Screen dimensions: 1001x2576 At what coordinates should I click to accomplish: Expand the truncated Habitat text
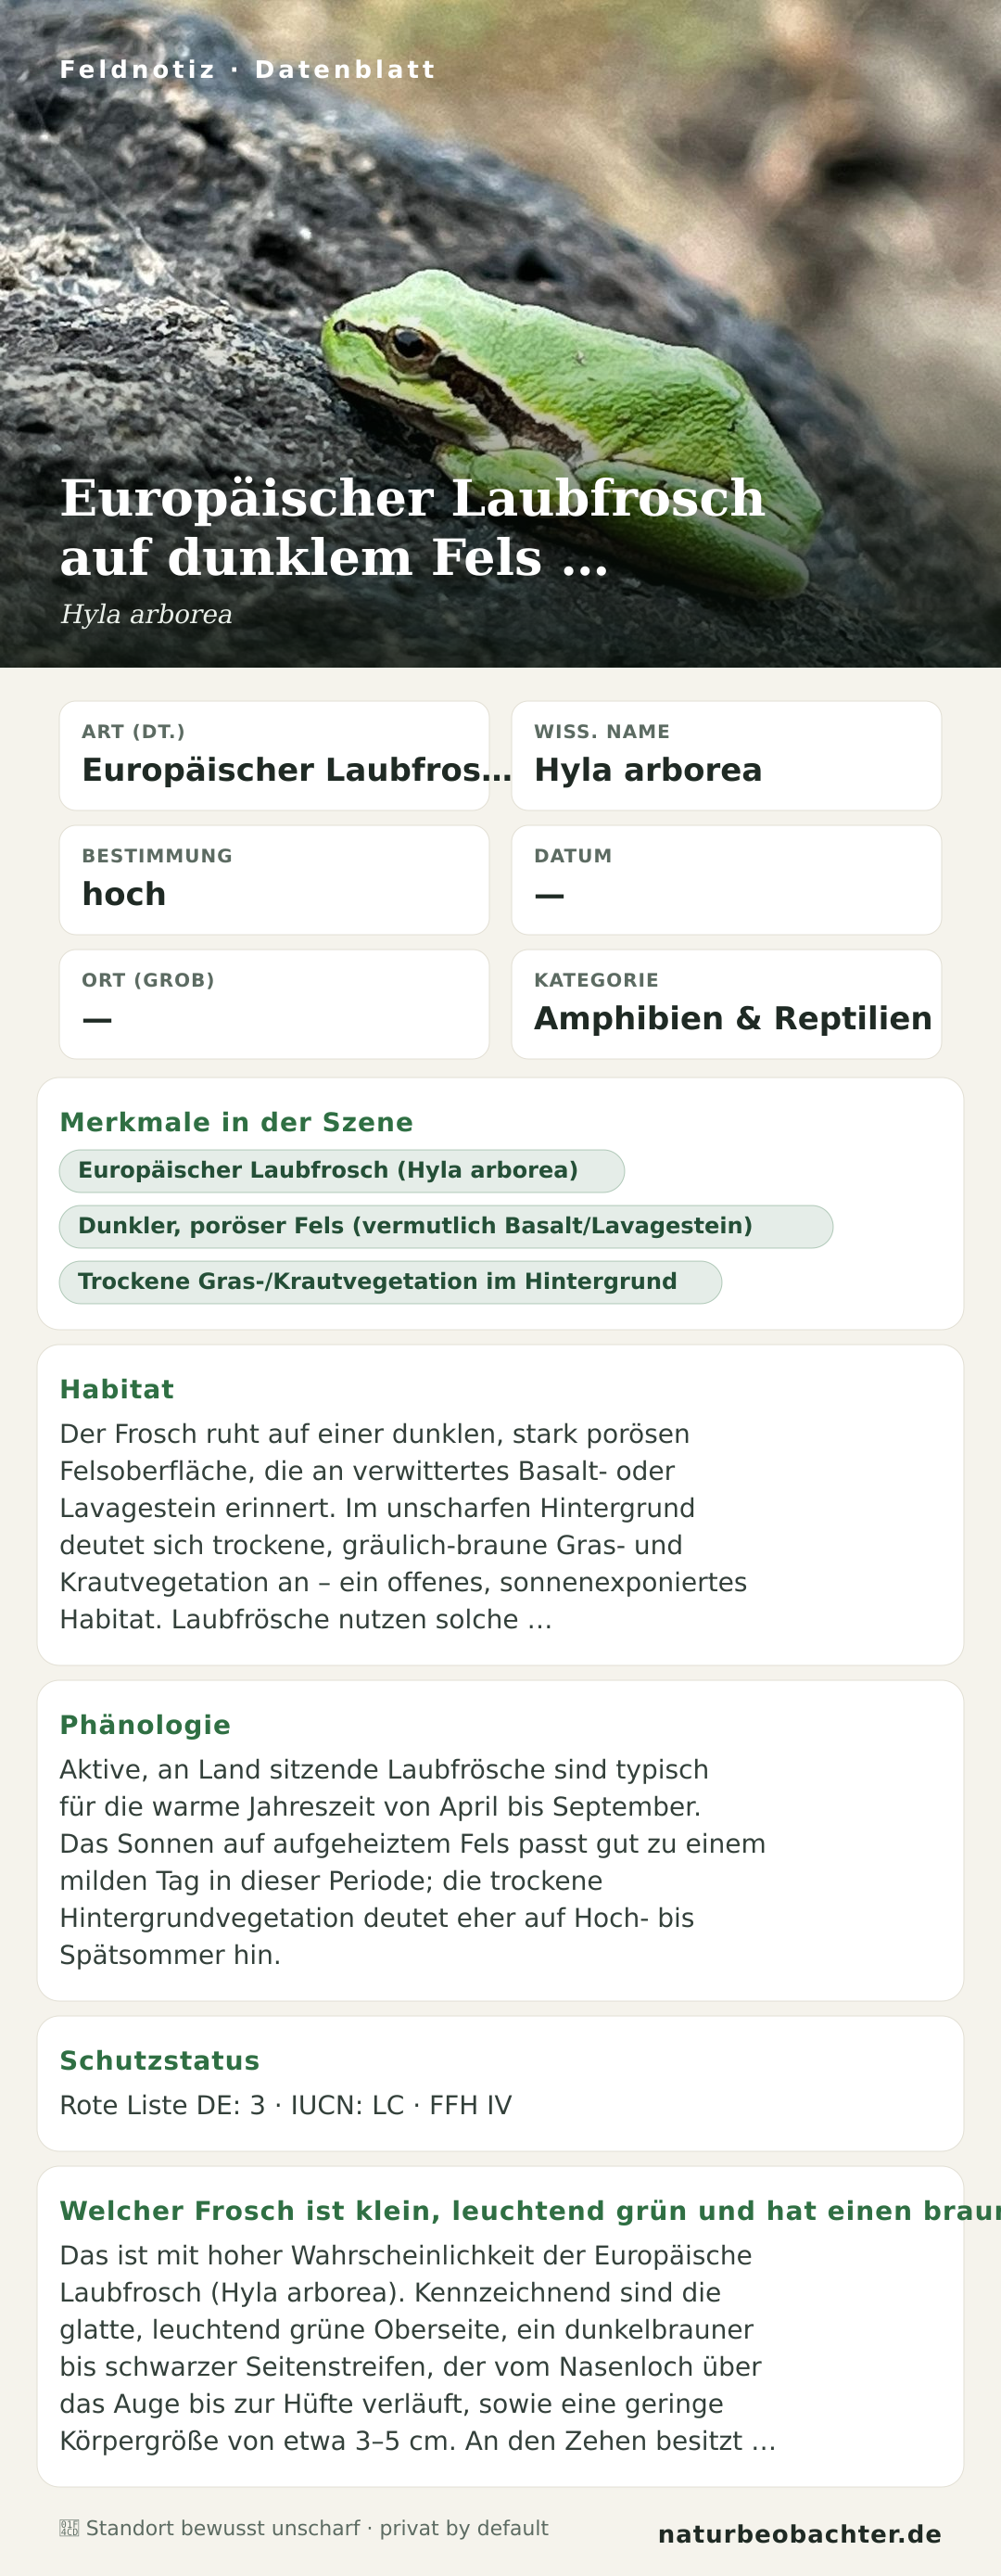point(405,1526)
